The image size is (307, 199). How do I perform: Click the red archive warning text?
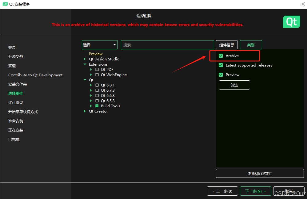coord(147,25)
